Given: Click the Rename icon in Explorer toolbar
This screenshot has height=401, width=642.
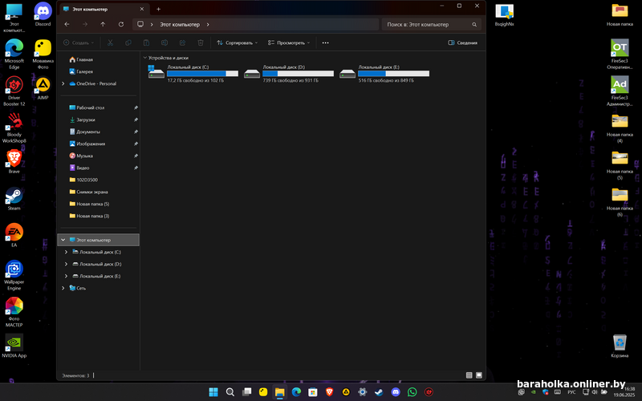Looking at the screenshot, I should [x=165, y=43].
